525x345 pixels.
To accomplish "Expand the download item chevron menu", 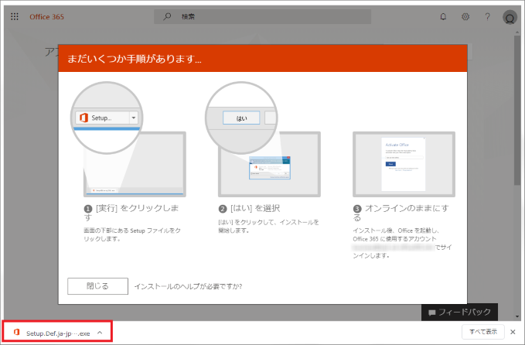I will click(100, 333).
